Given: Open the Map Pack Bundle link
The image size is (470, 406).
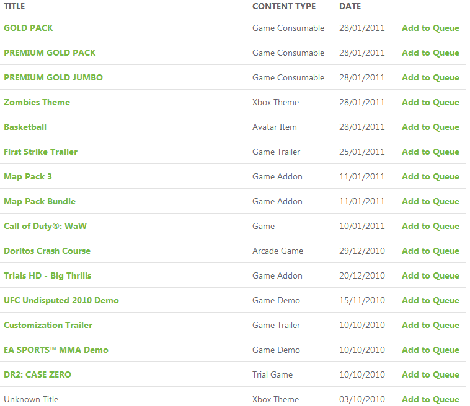Looking at the screenshot, I should click(40, 201).
